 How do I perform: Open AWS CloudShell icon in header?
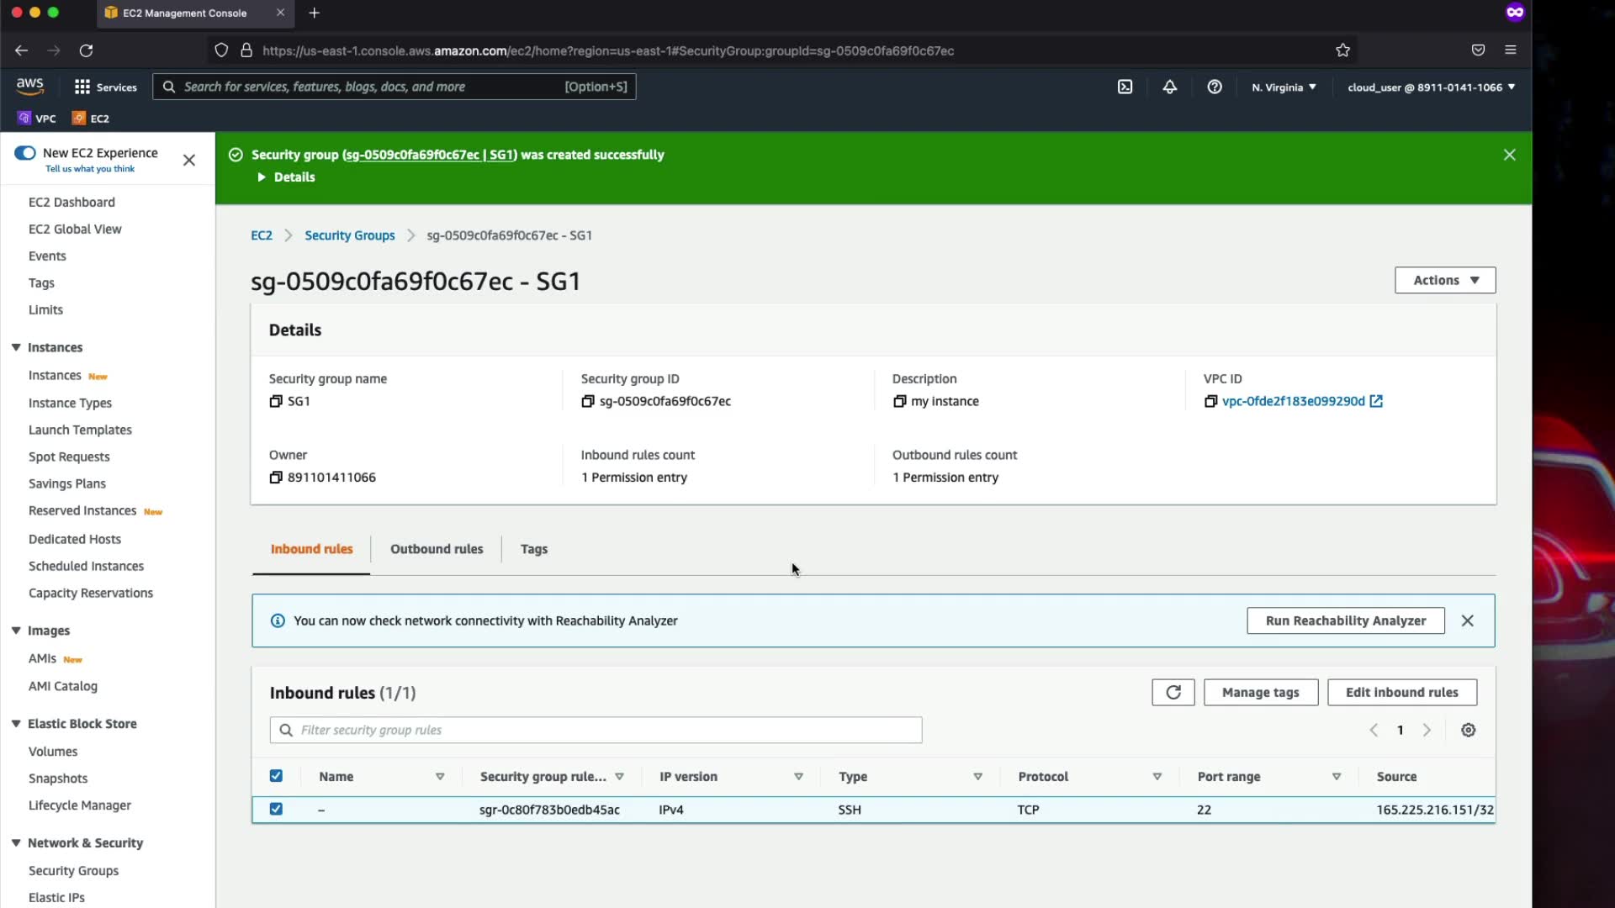click(1125, 87)
